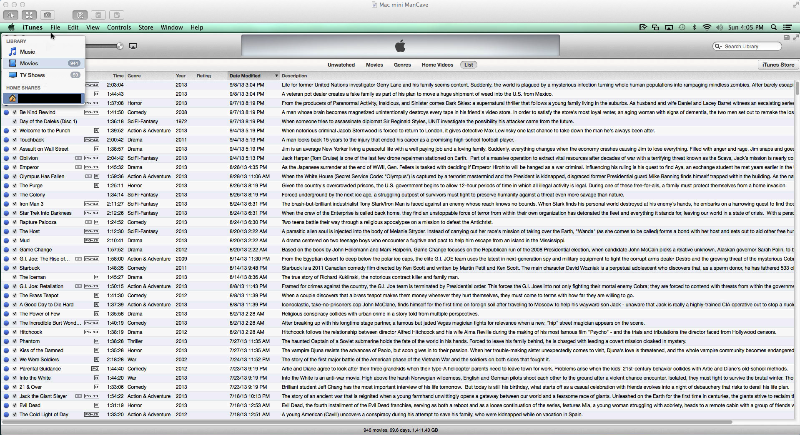Click the Bluetooth menu bar icon

tap(695, 27)
